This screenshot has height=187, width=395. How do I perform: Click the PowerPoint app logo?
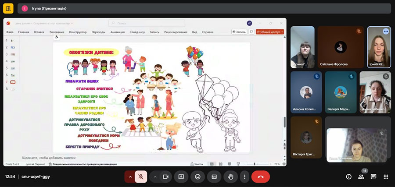pyautogui.click(x=8, y=23)
